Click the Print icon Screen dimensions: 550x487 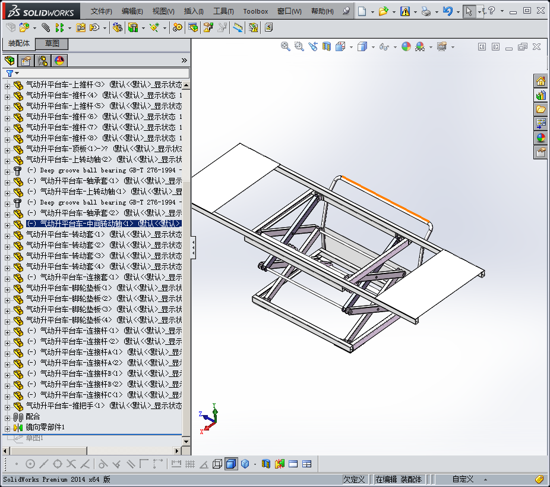[426, 11]
